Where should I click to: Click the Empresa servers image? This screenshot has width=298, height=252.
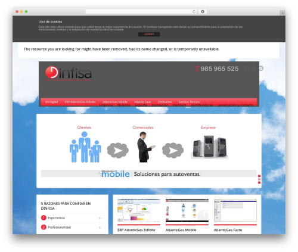coord(209,147)
